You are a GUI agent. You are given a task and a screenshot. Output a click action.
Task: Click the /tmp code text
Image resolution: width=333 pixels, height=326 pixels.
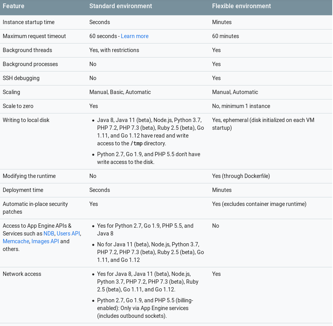tap(136, 143)
